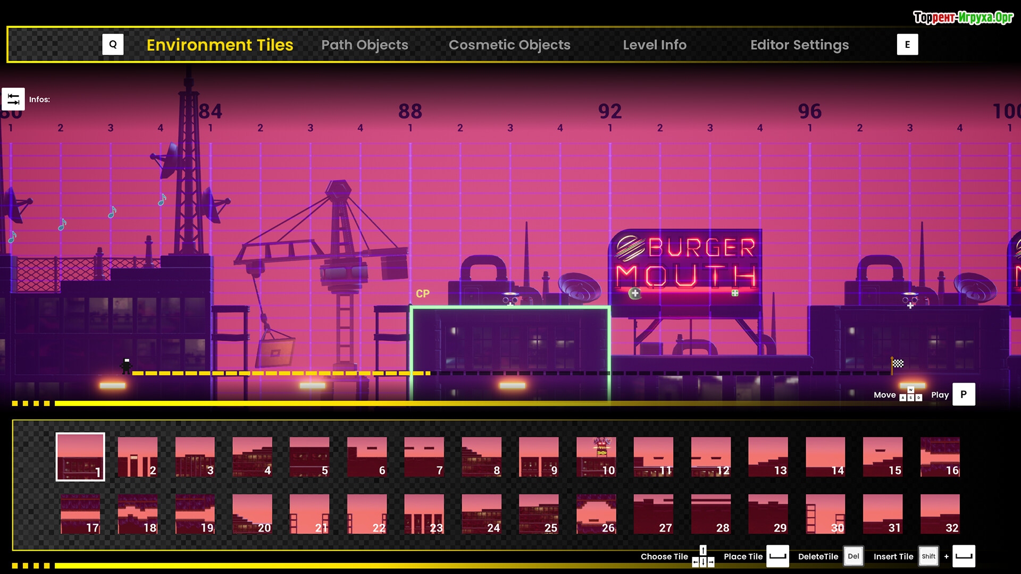1021x574 pixels.
Task: Click the Del delete tile key icon
Action: coord(853,556)
